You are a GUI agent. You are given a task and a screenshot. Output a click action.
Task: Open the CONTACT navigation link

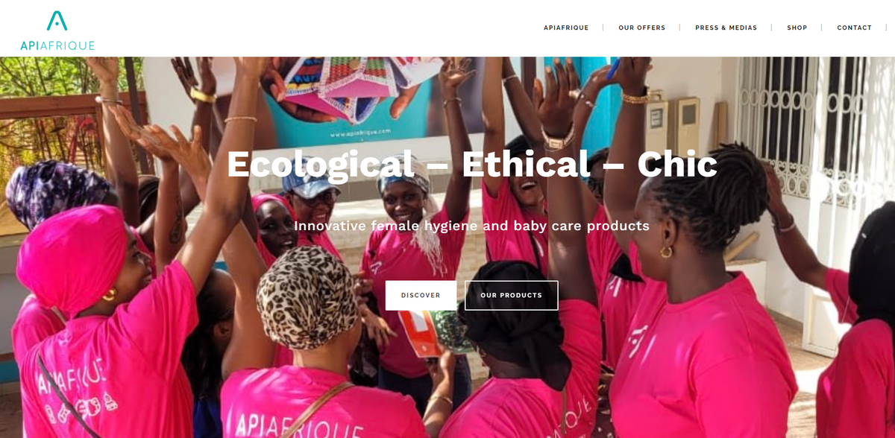(854, 28)
